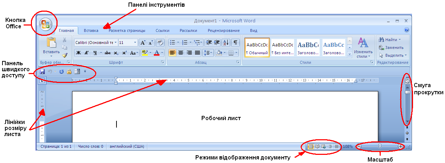Switch to the Вставка tab

pyautogui.click(x=91, y=30)
